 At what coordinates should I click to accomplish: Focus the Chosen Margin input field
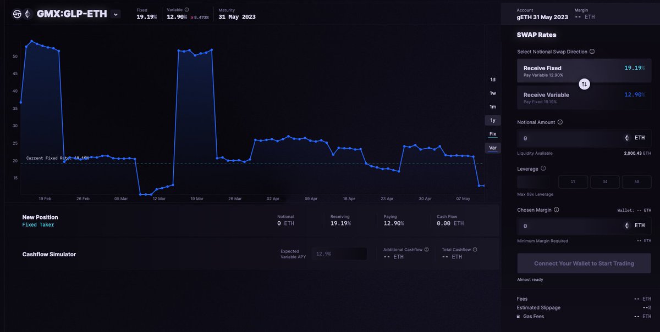click(584, 226)
